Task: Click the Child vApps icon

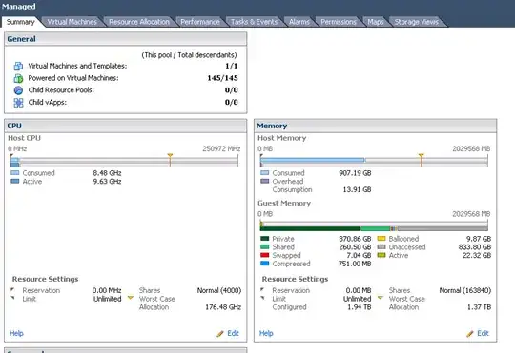Action: tap(18, 103)
